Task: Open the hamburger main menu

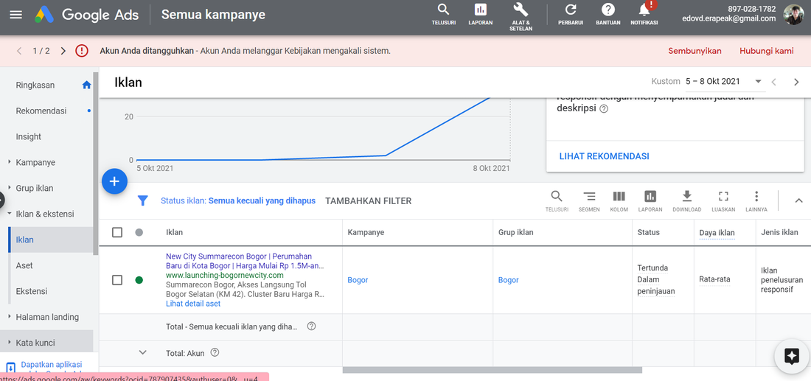Action: point(16,15)
